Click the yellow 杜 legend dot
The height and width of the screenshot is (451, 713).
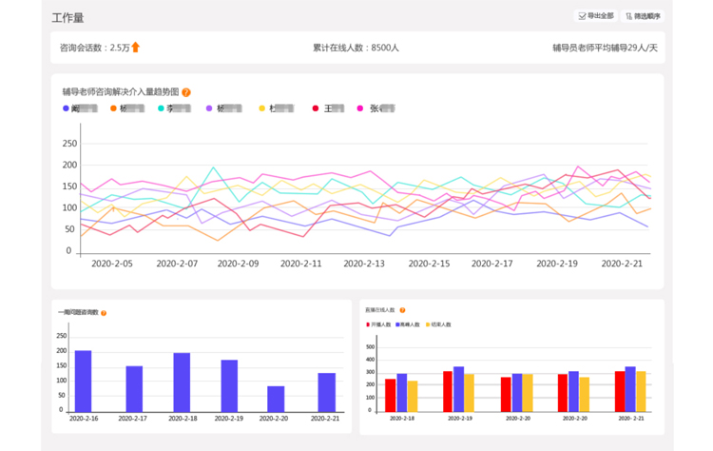[263, 109]
